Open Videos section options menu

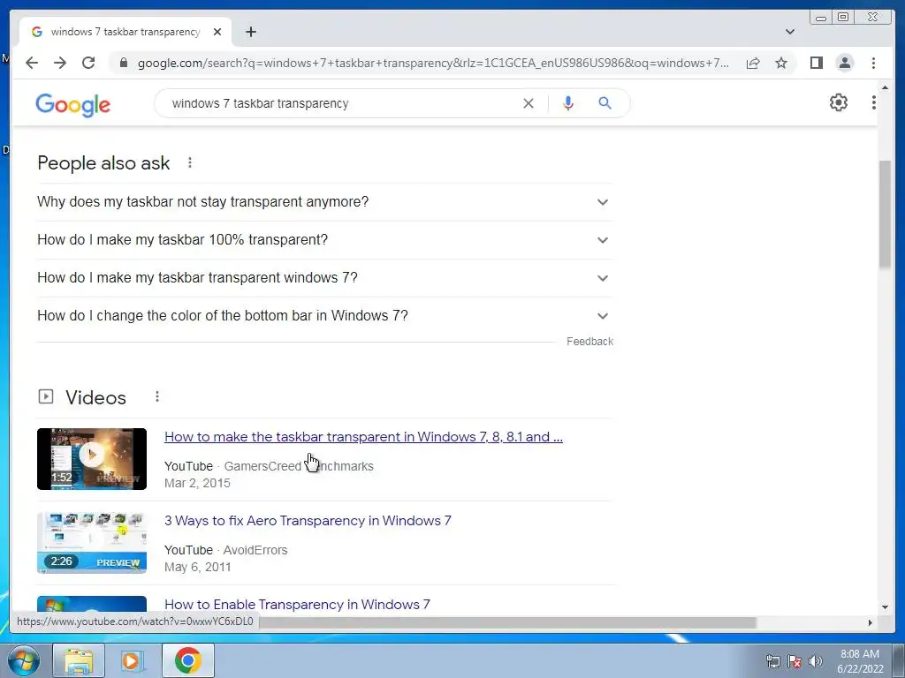pyautogui.click(x=157, y=396)
